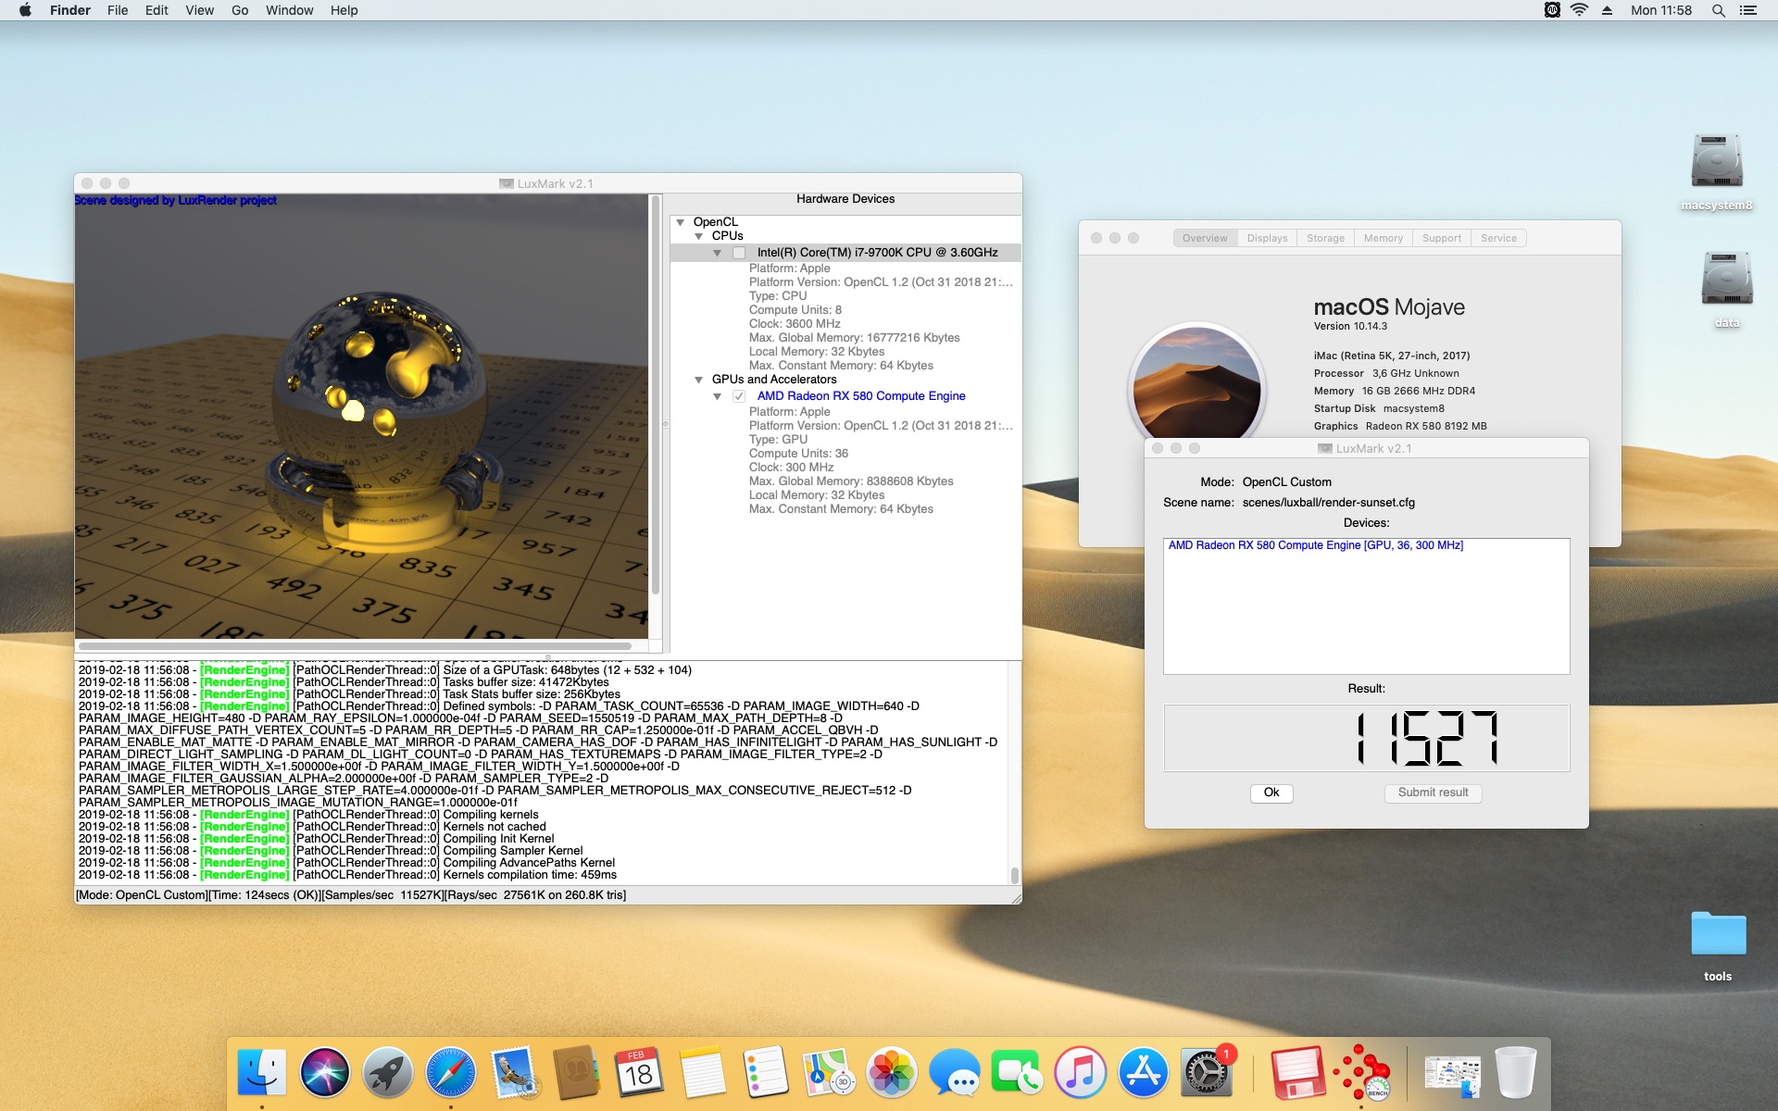Screen dimensions: 1778x1111
Task: Launch Safari from the dock
Action: coord(451,1073)
